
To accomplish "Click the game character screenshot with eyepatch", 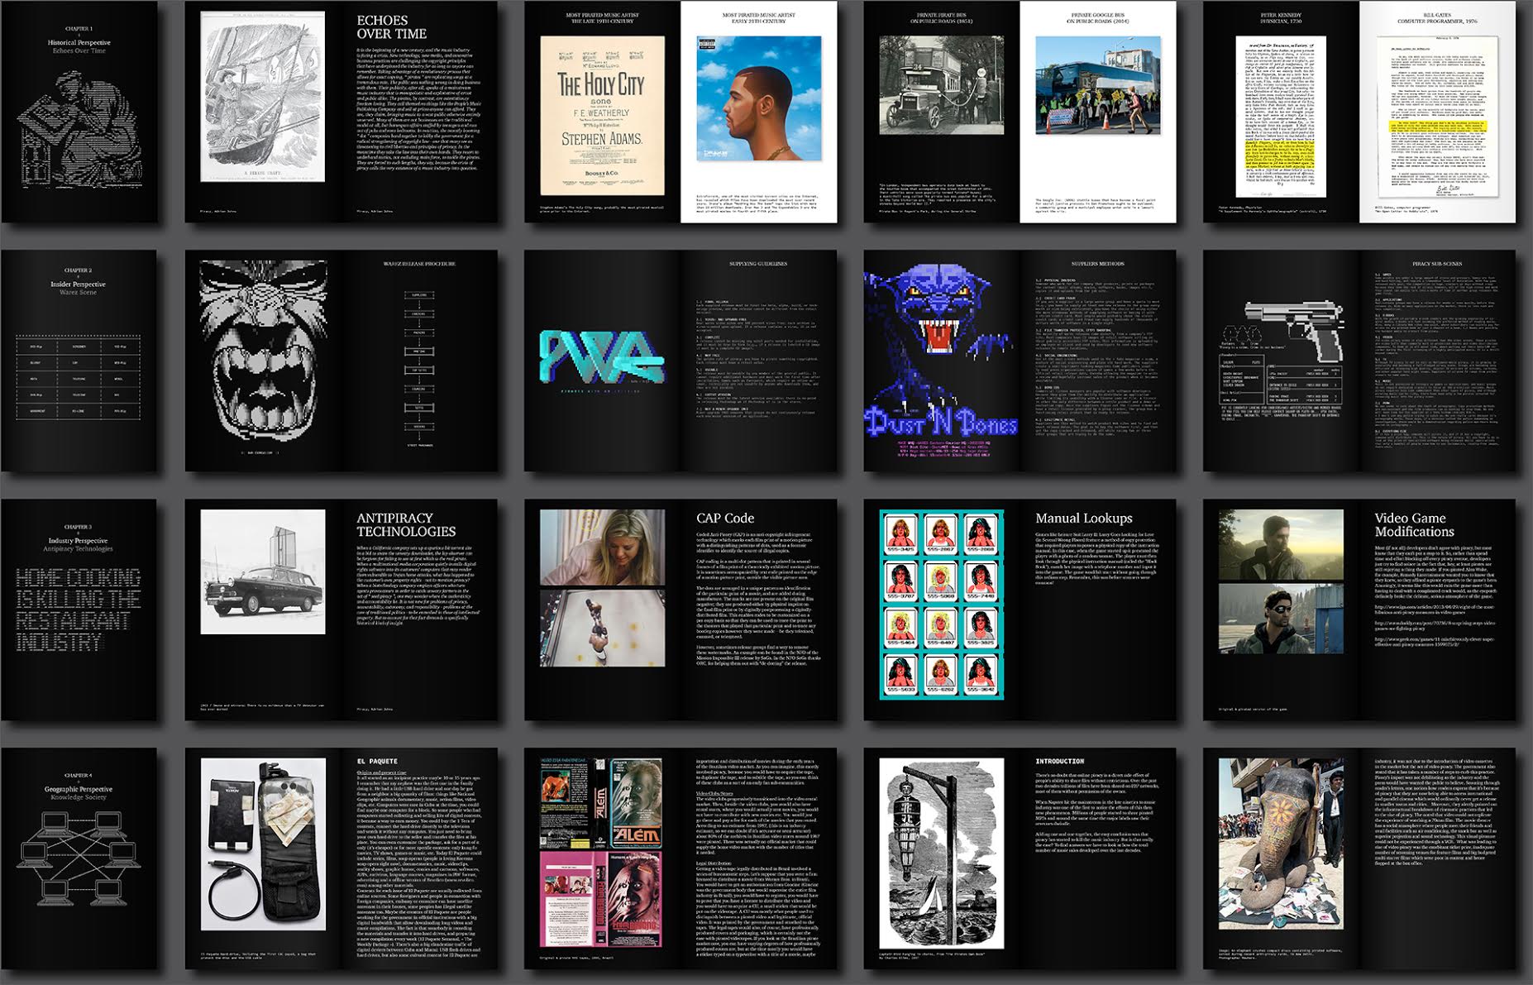I will click(1280, 619).
